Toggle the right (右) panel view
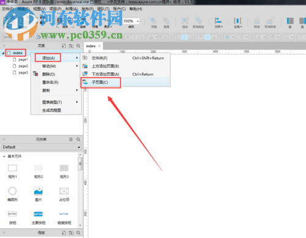The height and width of the screenshot is (238, 306). [x=302, y=23]
